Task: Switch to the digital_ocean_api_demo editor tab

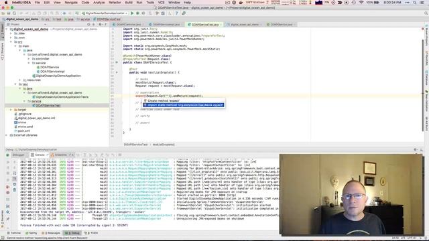Action: pyautogui.click(x=244, y=24)
